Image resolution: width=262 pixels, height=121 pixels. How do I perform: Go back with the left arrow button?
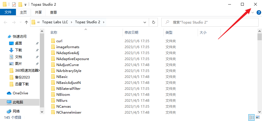point(5,22)
